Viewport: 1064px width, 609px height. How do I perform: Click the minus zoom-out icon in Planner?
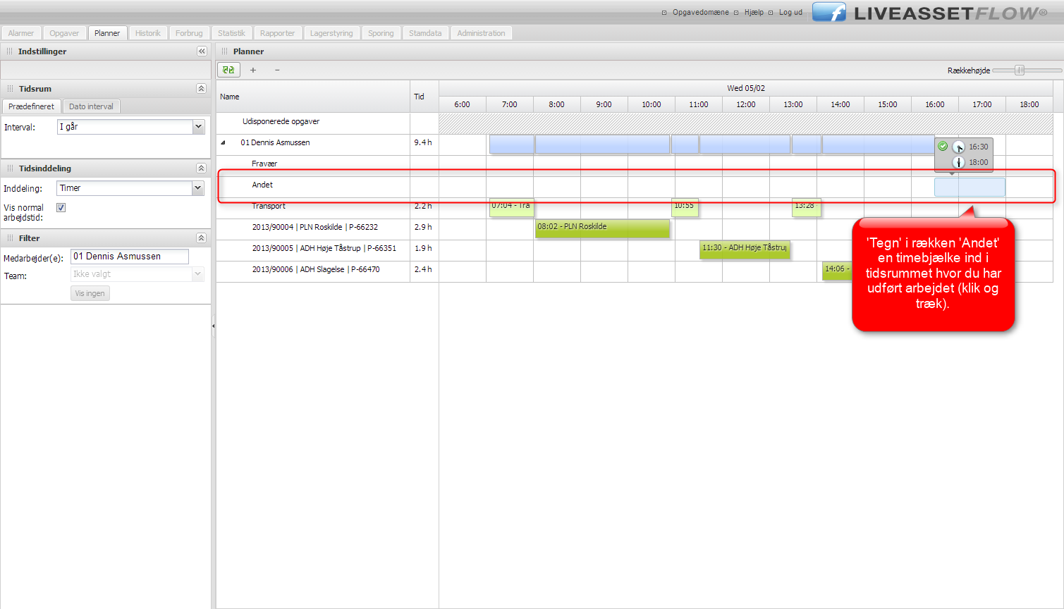(277, 70)
